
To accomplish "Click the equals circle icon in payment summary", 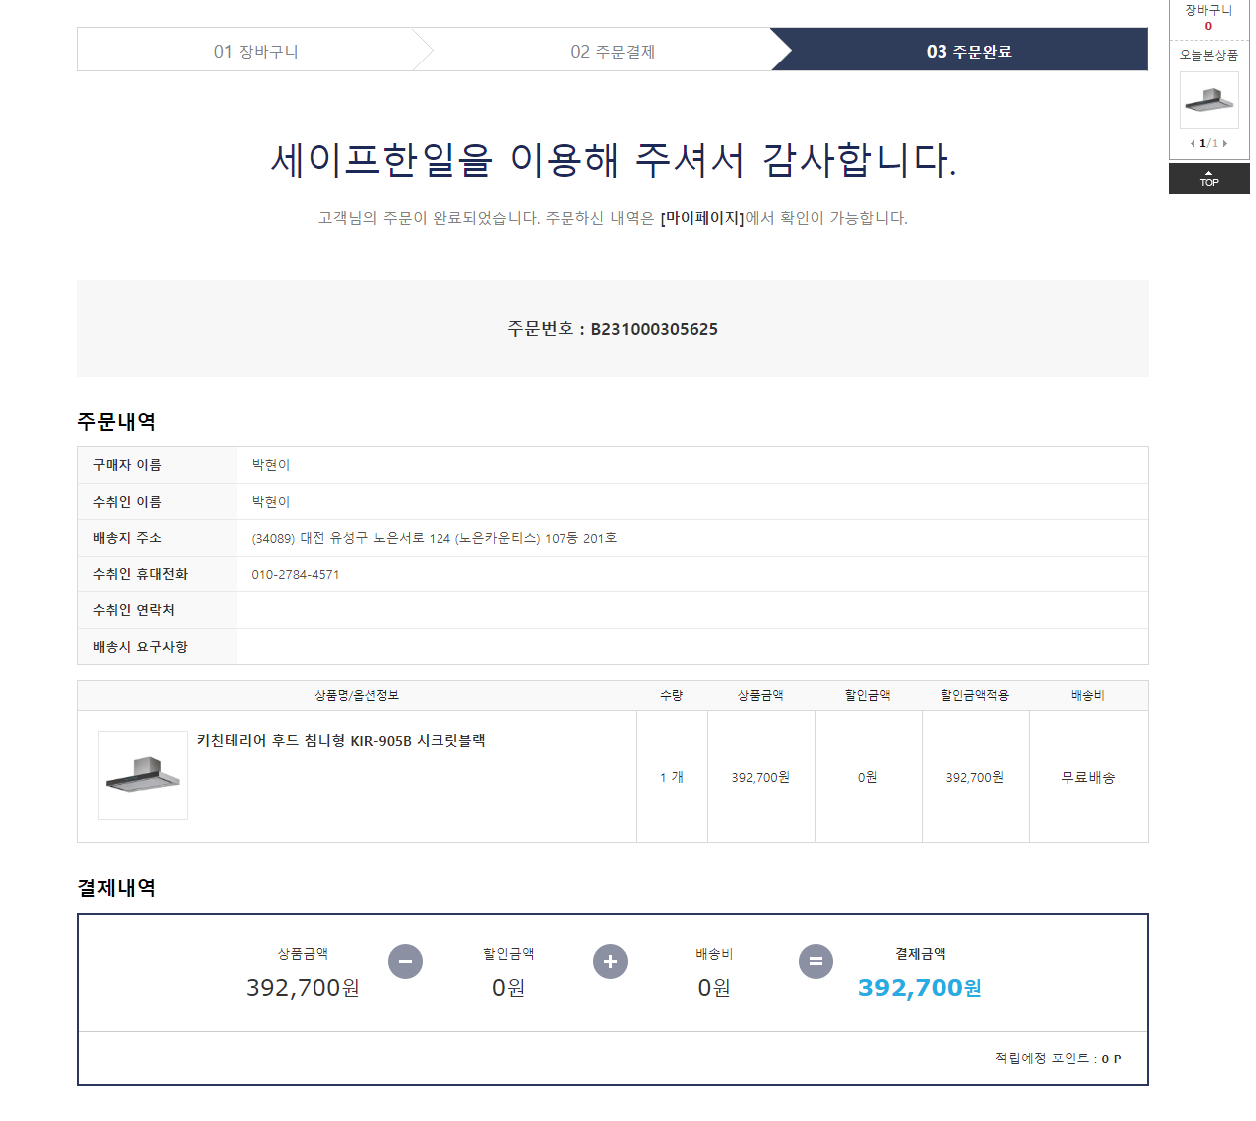I will [x=816, y=961].
